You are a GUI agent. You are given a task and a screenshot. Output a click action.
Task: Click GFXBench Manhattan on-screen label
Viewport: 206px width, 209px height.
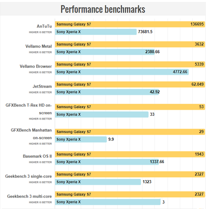tap(31, 134)
